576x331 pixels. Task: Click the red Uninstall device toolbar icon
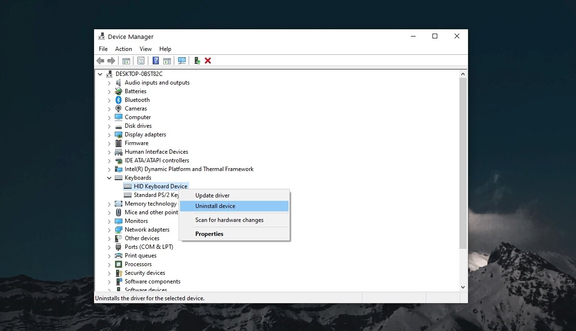(208, 61)
